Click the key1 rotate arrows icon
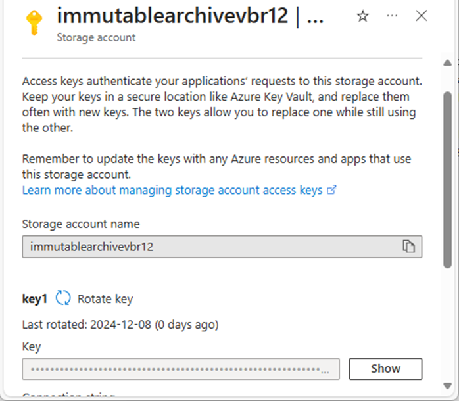The width and height of the screenshot is (459, 401). pos(63,298)
